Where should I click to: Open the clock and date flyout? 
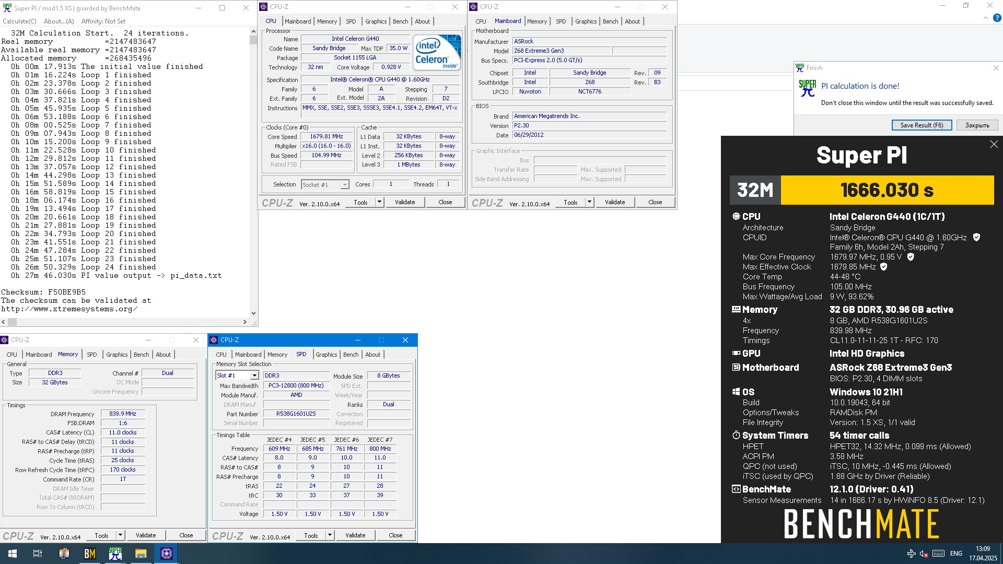983,554
